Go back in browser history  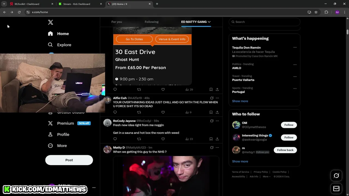click(x=4, y=12)
